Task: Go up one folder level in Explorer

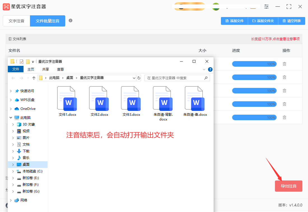Action: pos(34,78)
